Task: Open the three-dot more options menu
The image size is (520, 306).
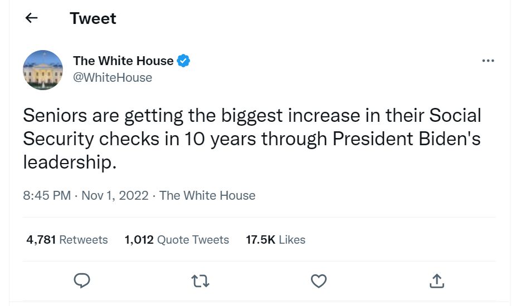Action: click(488, 61)
